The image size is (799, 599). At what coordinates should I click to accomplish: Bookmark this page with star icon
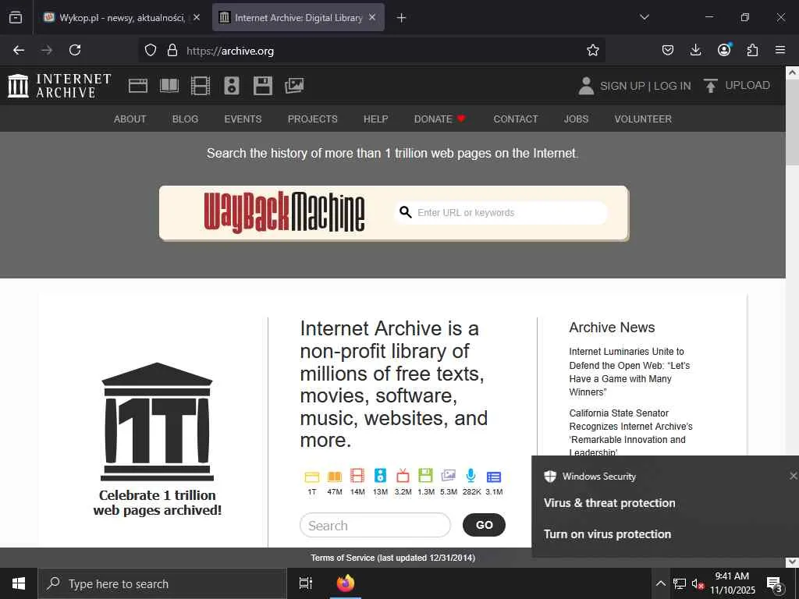[x=593, y=51]
